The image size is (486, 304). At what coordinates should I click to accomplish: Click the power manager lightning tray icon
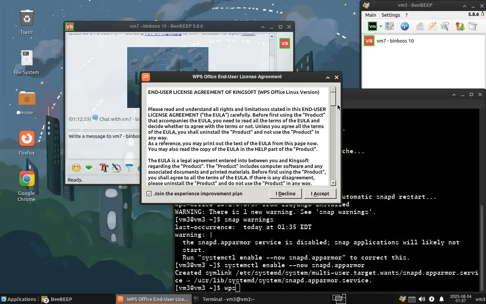pyautogui.click(x=432, y=299)
